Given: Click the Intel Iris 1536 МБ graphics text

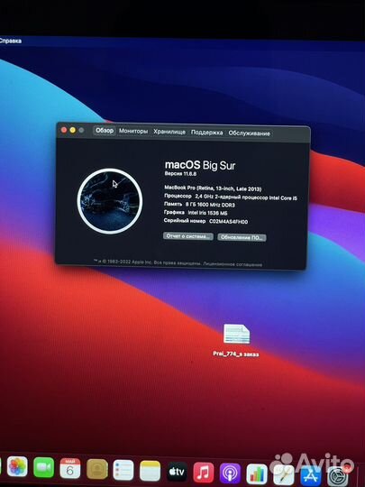Looking at the screenshot, I should point(207,213).
